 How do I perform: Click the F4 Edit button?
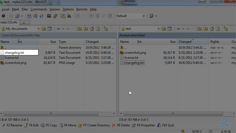[x=31, y=125]
